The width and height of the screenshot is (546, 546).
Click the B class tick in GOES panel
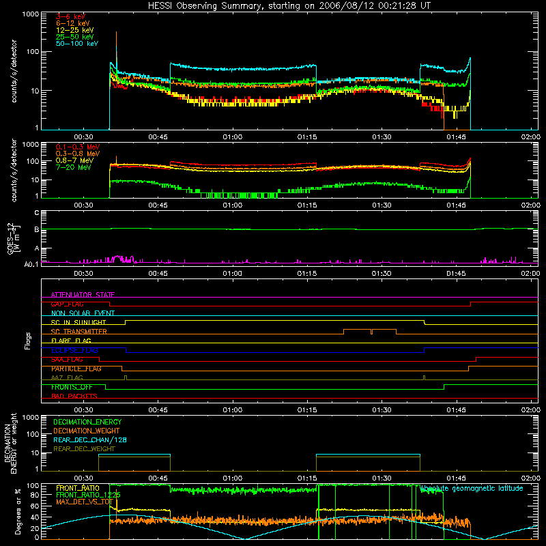tap(37, 229)
